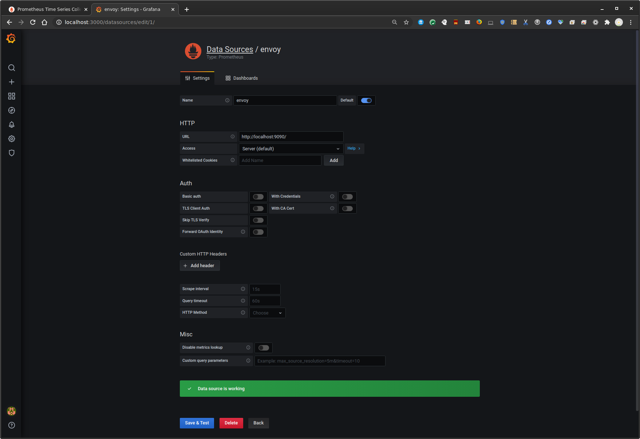The image size is (640, 439).
Task: Select the envoy: Settings - Grafana browser tab
Action: pos(132,9)
